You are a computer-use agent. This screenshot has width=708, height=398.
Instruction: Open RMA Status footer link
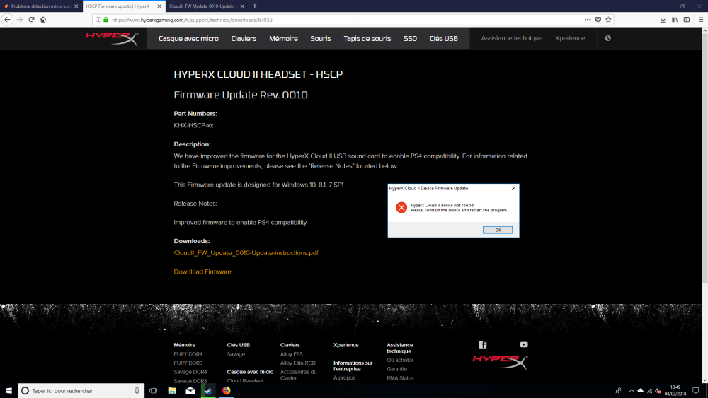coord(400,378)
